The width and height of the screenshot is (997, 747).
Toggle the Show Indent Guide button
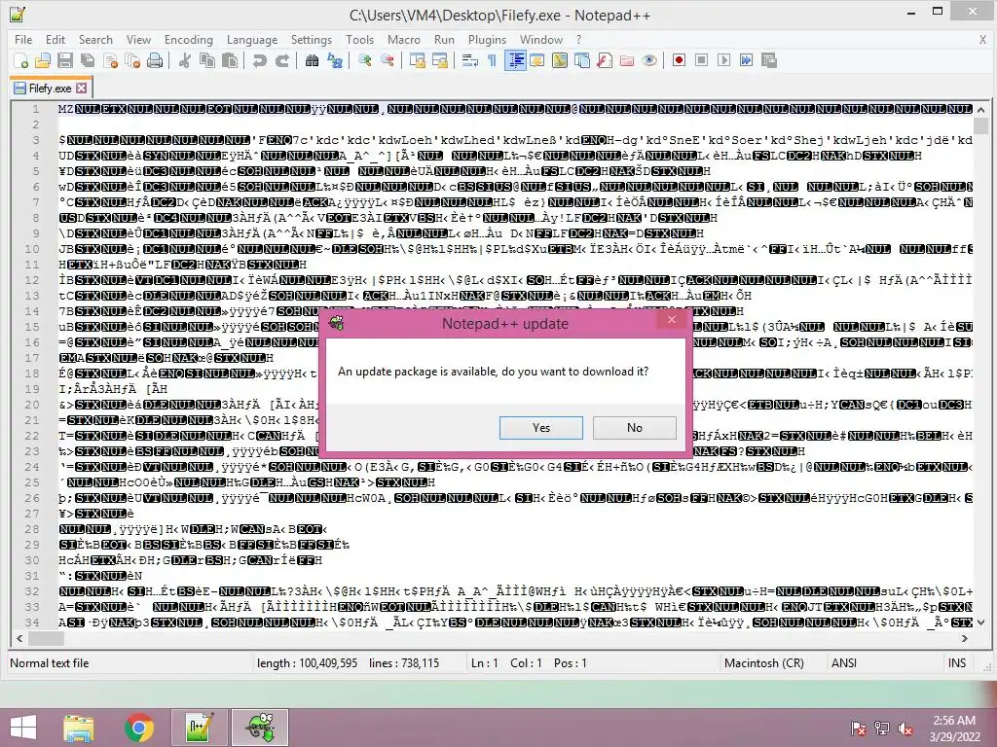point(515,60)
